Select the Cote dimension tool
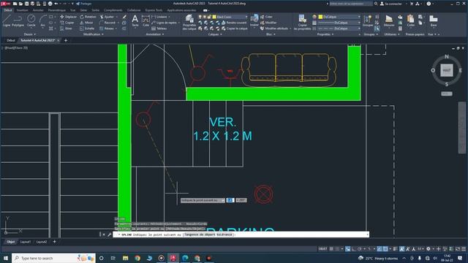The width and height of the screenshot is (468, 263). point(146,21)
